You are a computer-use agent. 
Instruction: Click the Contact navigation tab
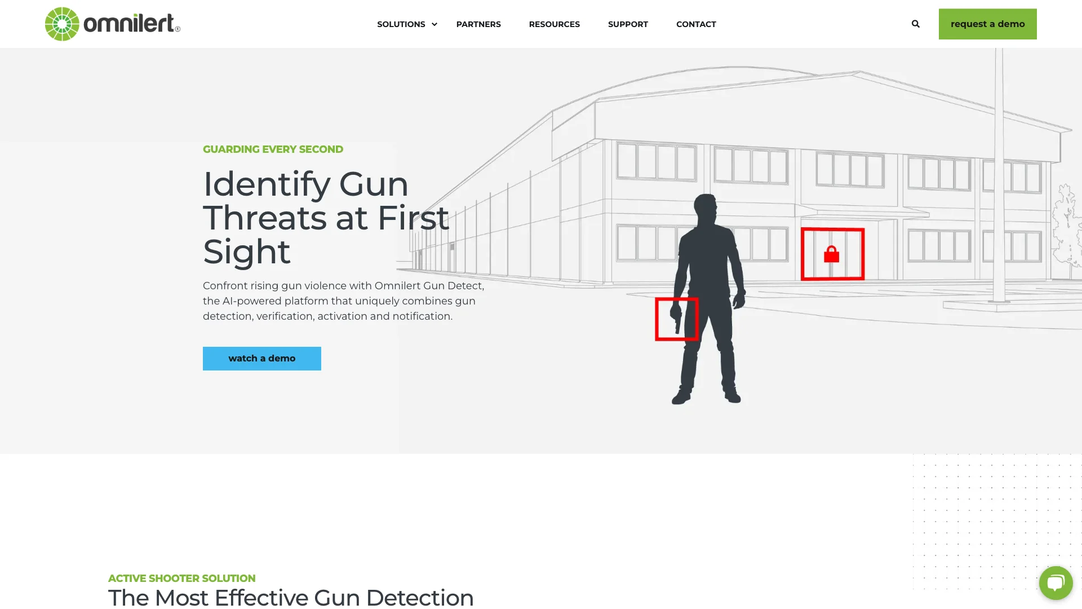pos(695,24)
